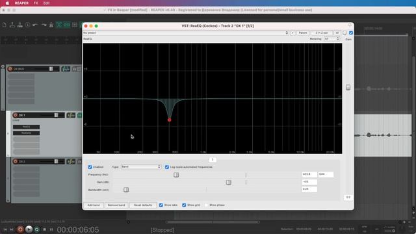The width and height of the screenshot is (416, 234).
Task: Click the plus preset menu button
Action: pos(292,33)
